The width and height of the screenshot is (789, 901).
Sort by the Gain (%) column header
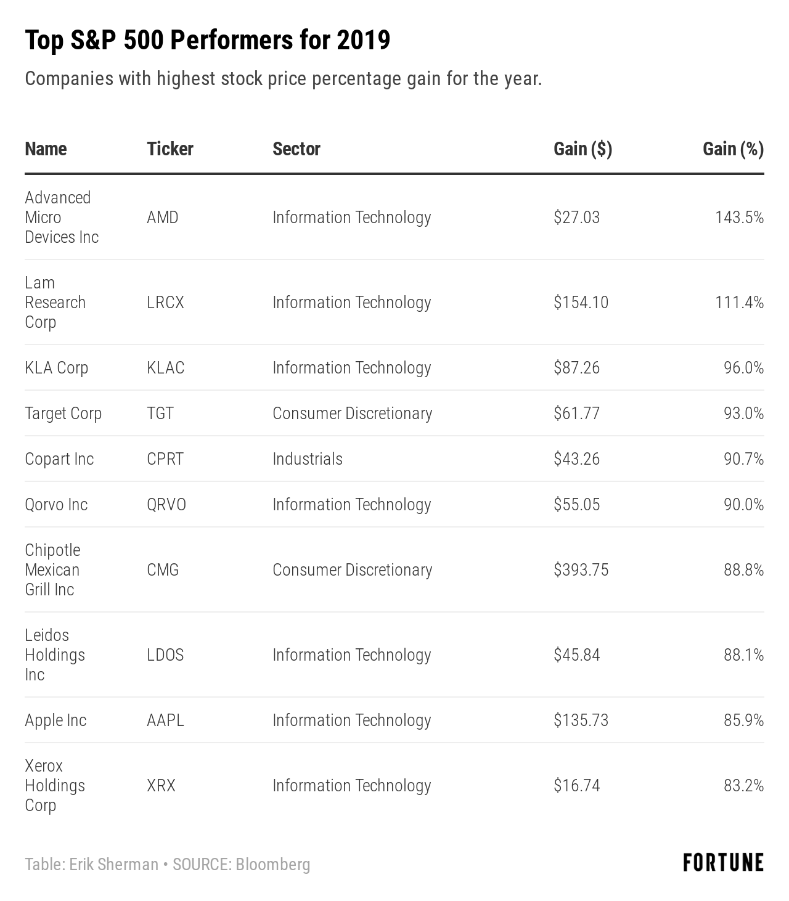coord(733,149)
